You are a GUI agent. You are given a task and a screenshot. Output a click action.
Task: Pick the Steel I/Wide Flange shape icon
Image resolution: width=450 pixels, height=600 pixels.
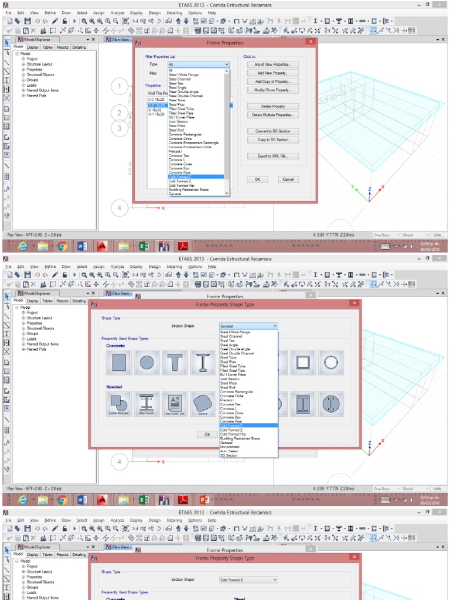click(203, 363)
